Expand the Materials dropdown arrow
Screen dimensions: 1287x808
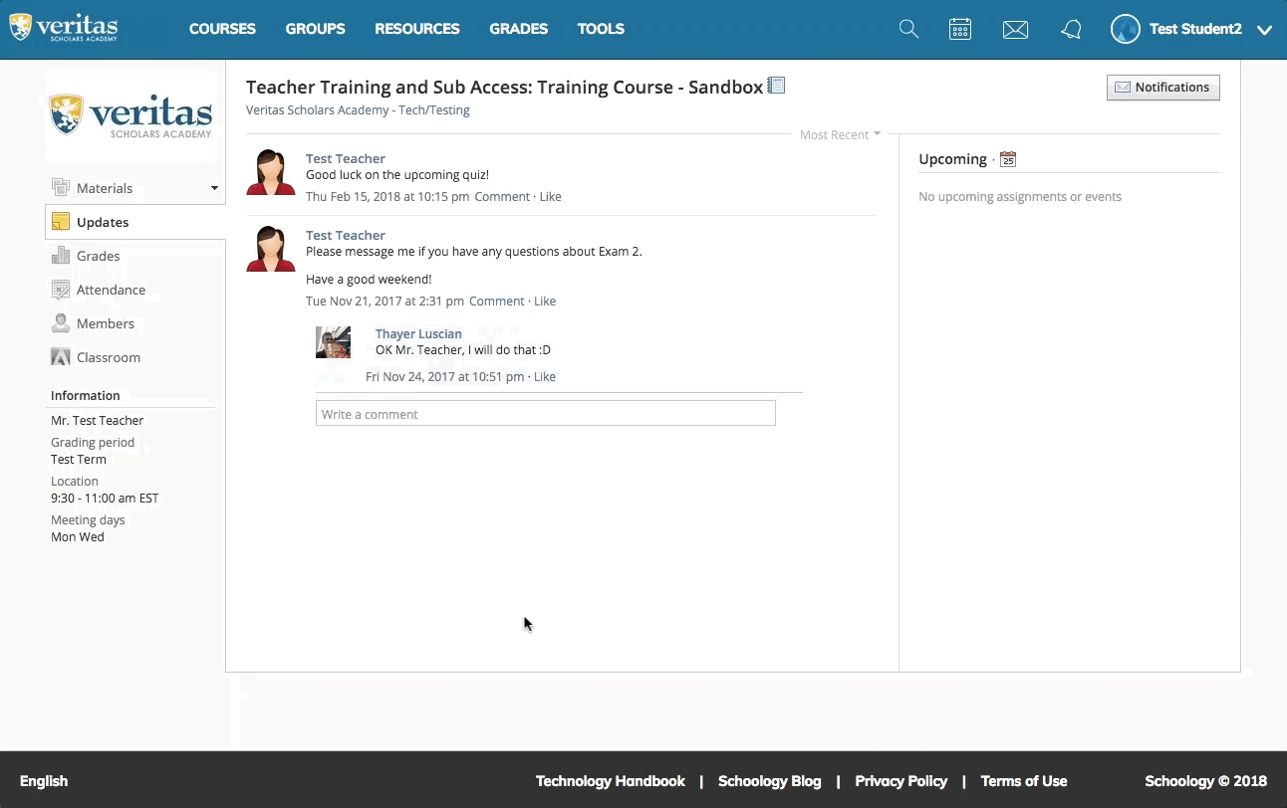click(214, 188)
